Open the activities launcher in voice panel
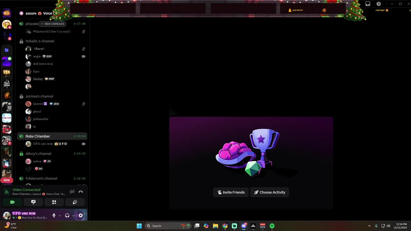411x231 pixels. coord(54,202)
